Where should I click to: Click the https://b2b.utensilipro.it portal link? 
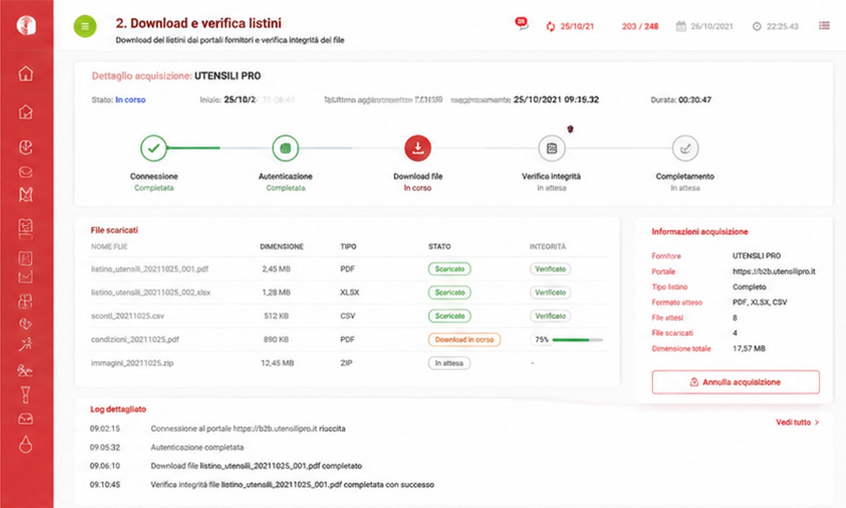[774, 271]
